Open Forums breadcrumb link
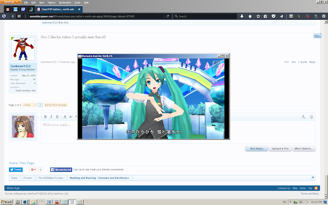This screenshot has width=328, height=205. (28, 178)
